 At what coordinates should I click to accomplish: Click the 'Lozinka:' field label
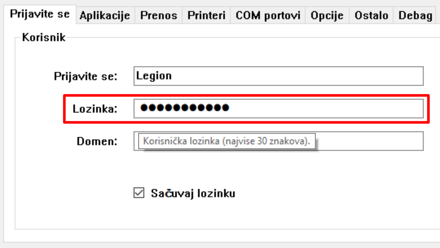click(x=95, y=109)
